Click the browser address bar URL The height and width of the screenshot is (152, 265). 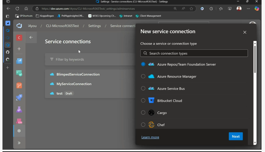tap(88, 9)
